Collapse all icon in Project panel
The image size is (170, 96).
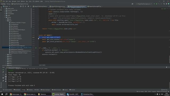(25, 6)
